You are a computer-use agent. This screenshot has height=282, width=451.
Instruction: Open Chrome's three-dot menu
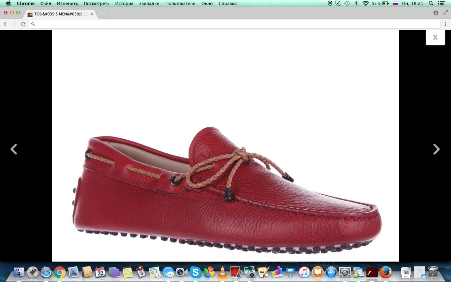(445, 24)
